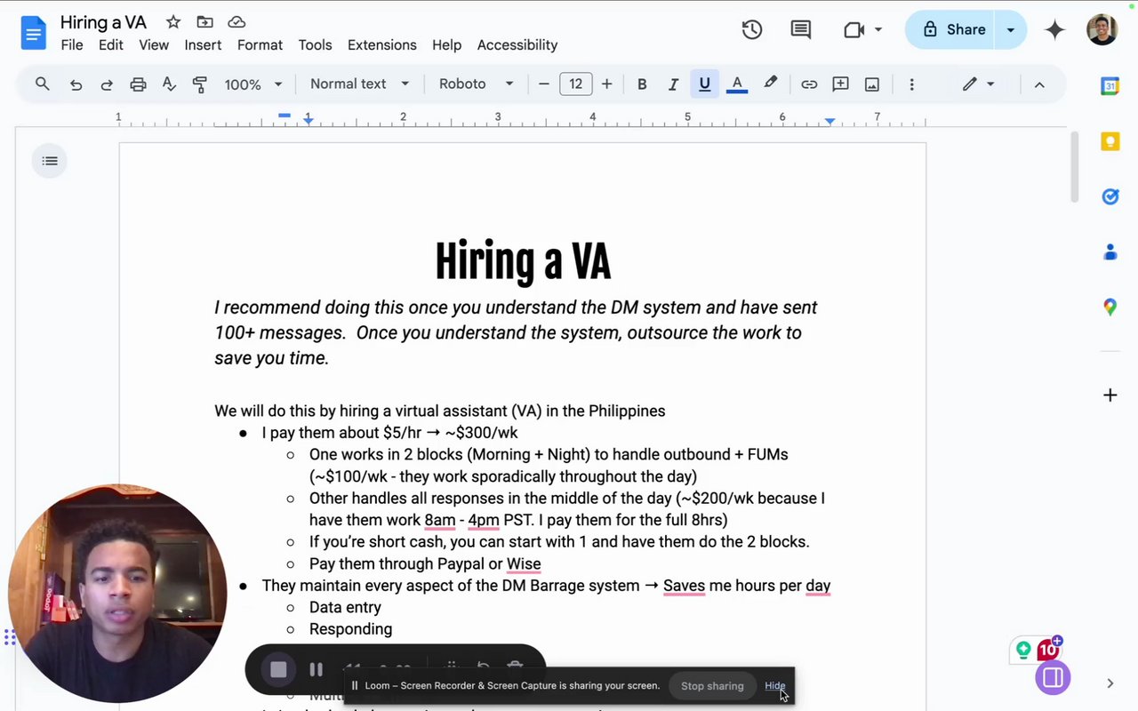The height and width of the screenshot is (711, 1138).
Task: Open the highlight color picker
Action: coord(770,84)
